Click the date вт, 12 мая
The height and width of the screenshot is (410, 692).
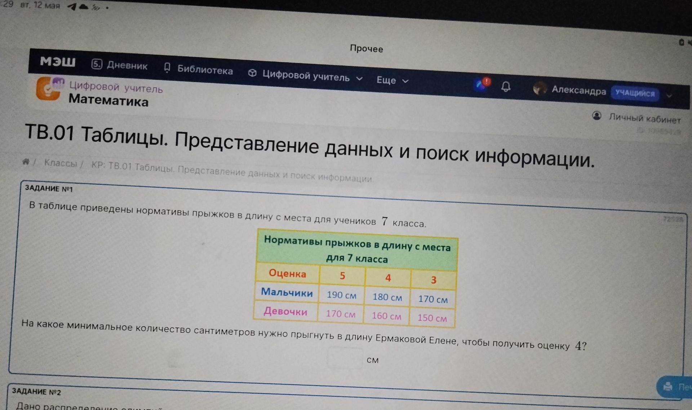click(x=40, y=5)
